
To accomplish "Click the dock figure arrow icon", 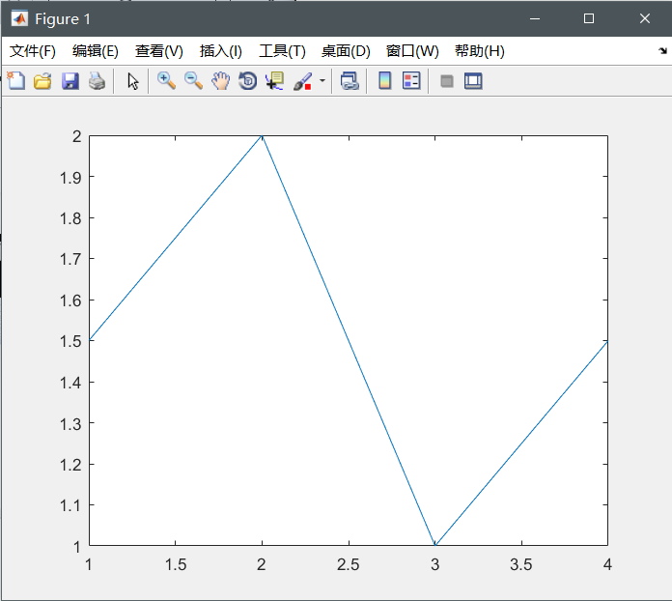I will (x=662, y=50).
